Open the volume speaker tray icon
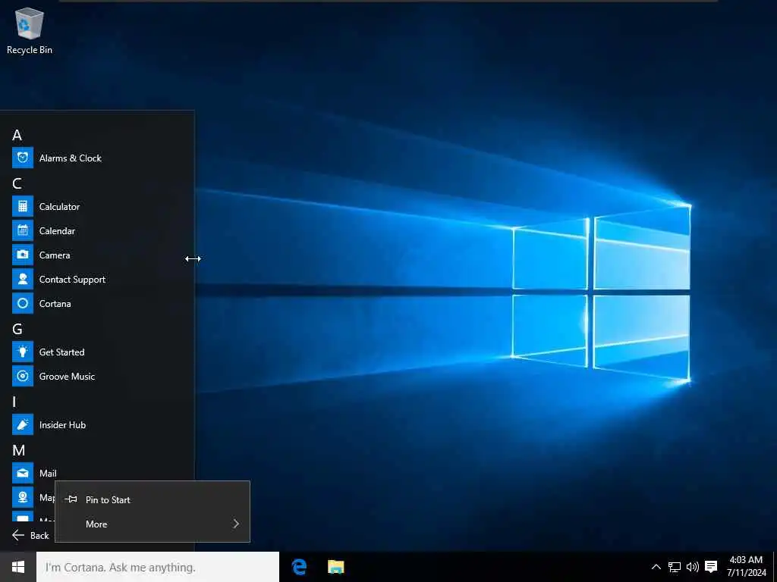Screen dimensions: 777x582 click(x=692, y=567)
